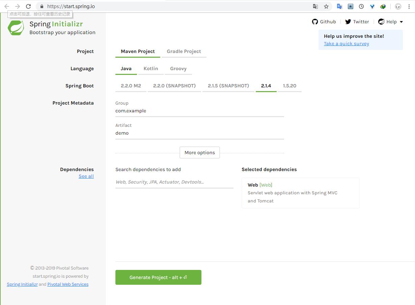Focus the Search dependencies input field
This screenshot has height=305, width=415.
[x=174, y=182]
